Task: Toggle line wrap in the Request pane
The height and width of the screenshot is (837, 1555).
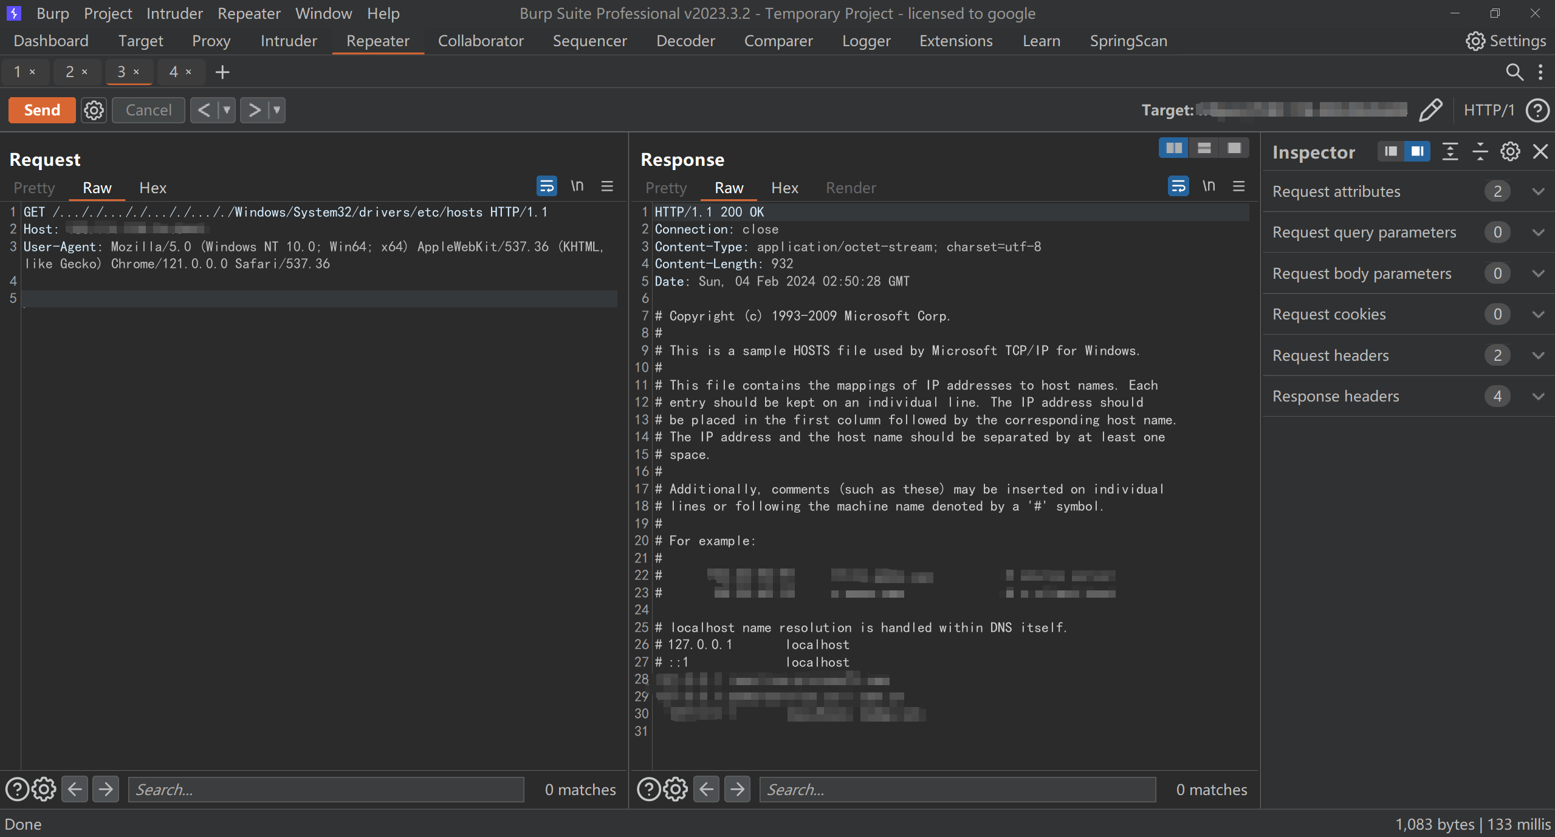Action: tap(546, 186)
